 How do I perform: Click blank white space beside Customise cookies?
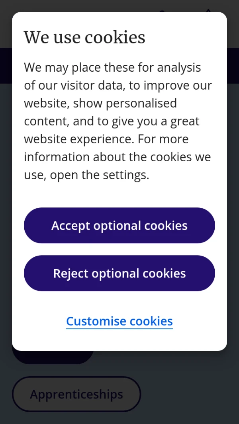point(199,321)
